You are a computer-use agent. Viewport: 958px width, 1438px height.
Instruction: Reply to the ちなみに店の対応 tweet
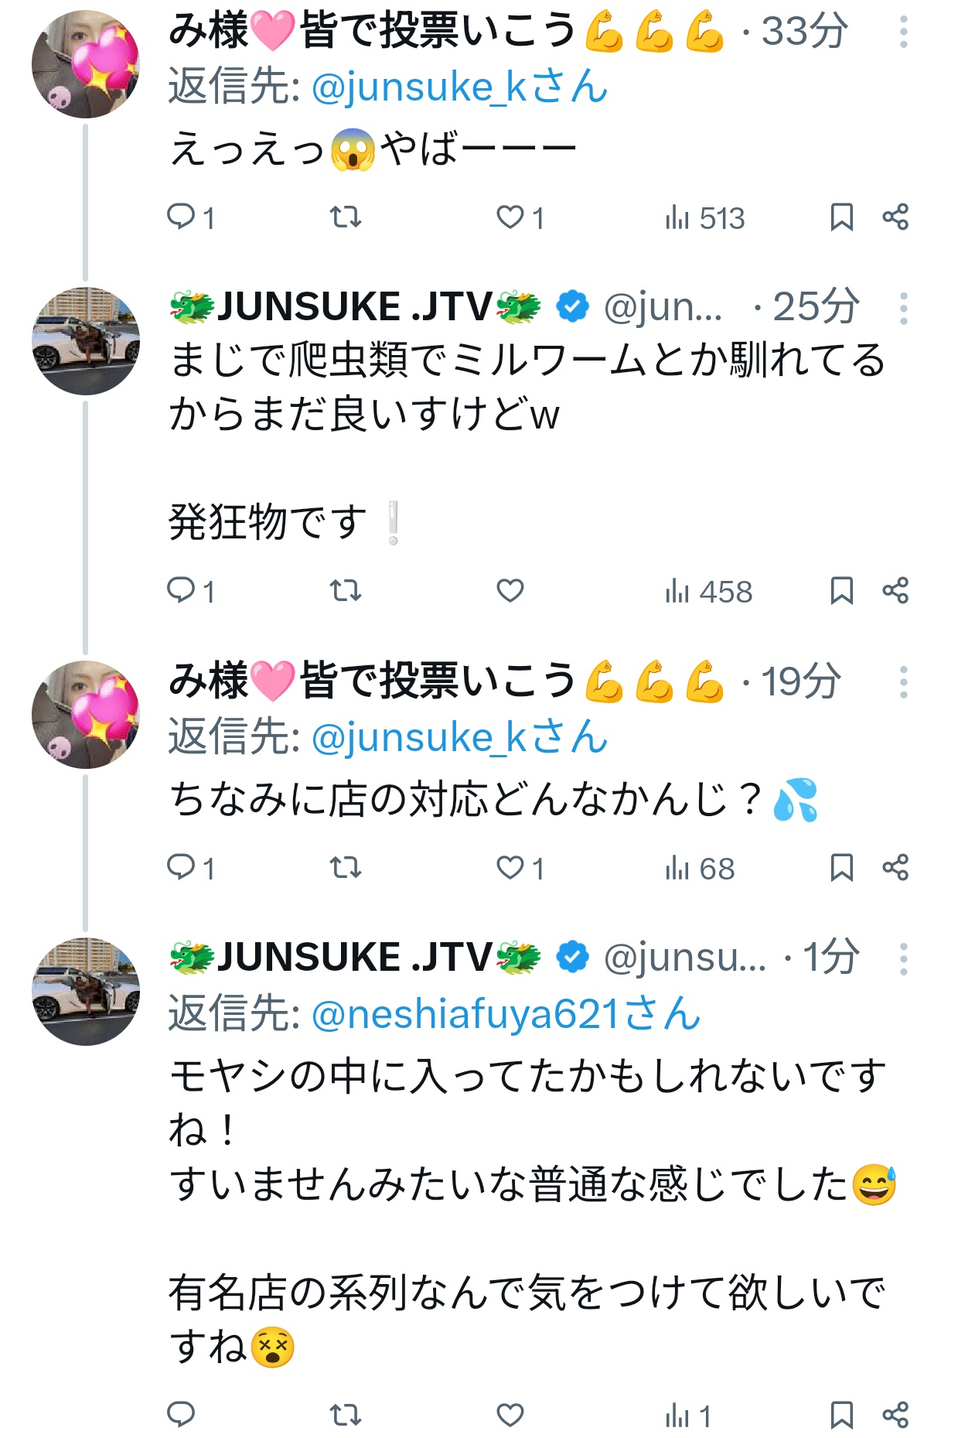[190, 868]
